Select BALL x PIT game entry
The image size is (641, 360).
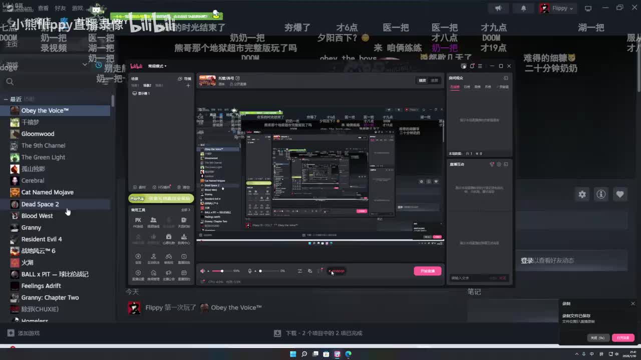point(55,274)
